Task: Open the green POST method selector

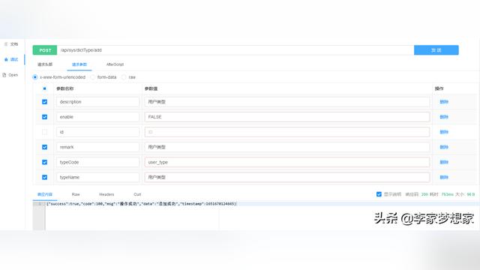Action: point(45,50)
